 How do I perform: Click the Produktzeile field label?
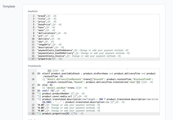click(x=34, y=66)
